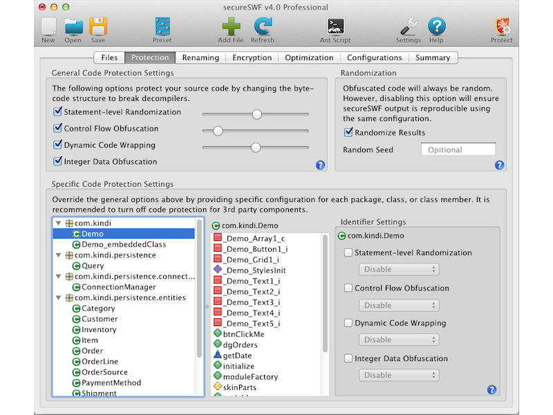Switch to the Encryption tab
The width and height of the screenshot is (553, 415).
(x=252, y=58)
